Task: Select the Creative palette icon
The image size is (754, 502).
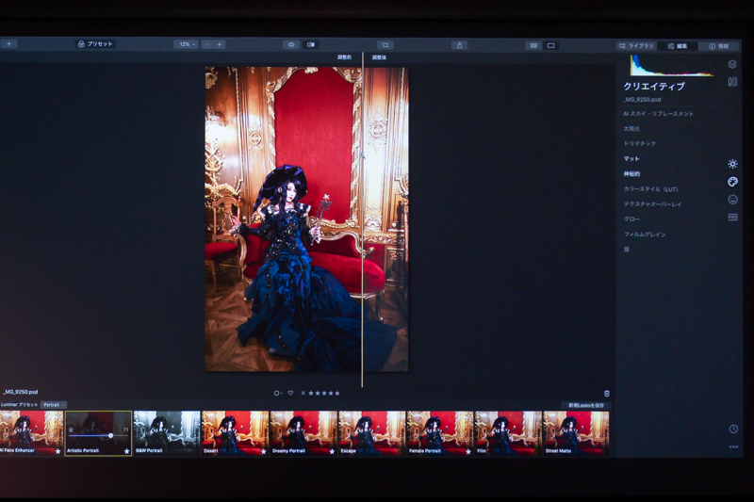Action: point(732,182)
